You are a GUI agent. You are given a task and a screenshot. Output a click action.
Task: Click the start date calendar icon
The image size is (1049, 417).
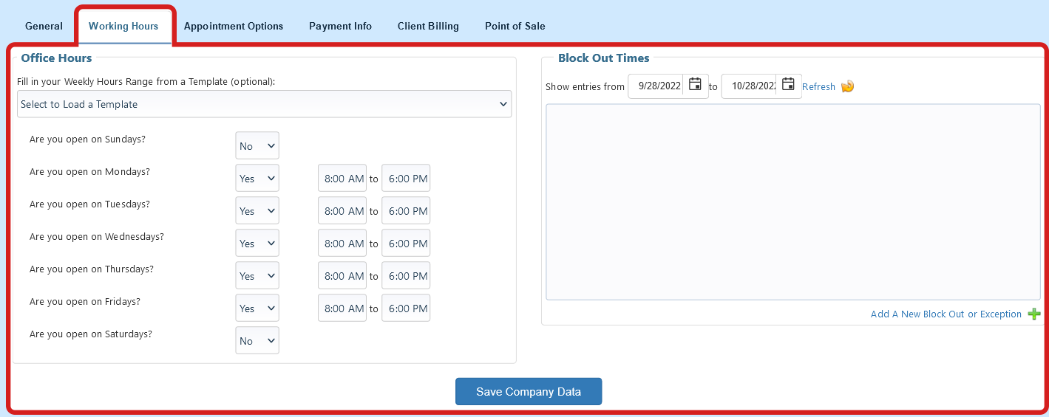[x=695, y=85]
